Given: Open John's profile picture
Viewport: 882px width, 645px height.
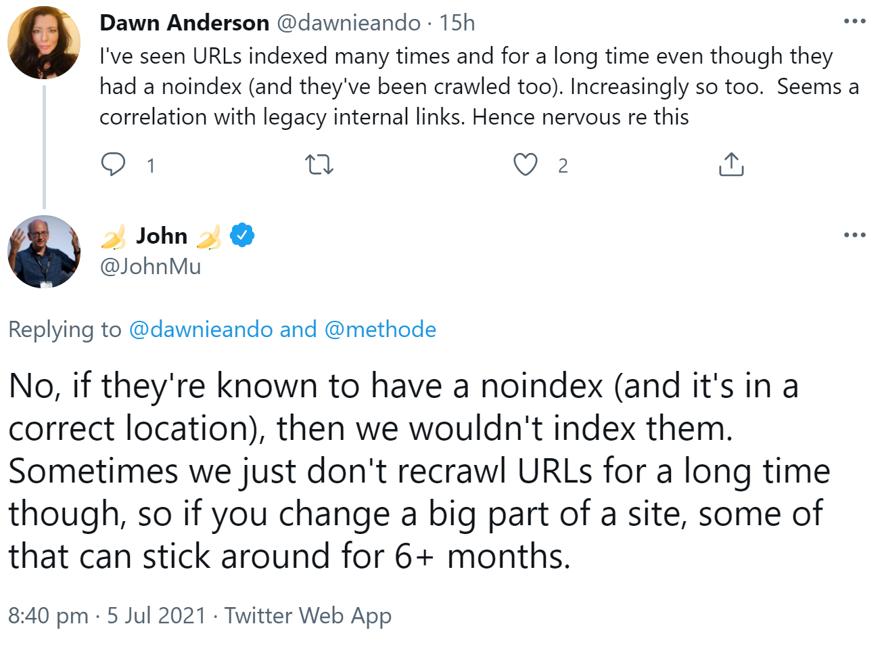Looking at the screenshot, I should point(44,252).
